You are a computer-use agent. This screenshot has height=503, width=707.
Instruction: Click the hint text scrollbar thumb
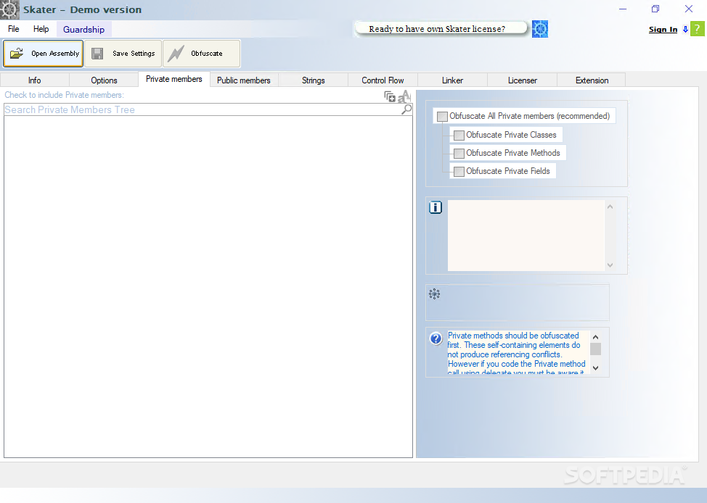point(596,349)
